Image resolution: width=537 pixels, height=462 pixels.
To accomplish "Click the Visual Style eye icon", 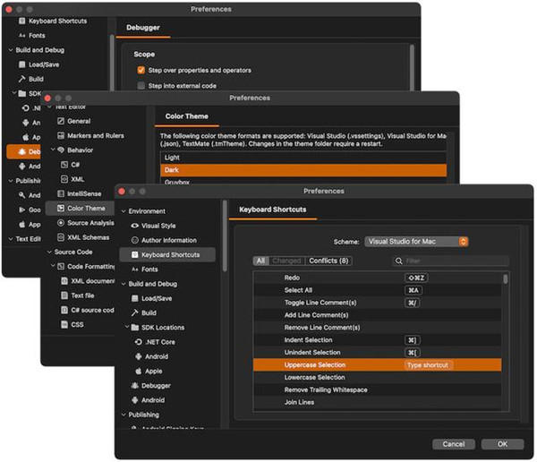I will [135, 226].
